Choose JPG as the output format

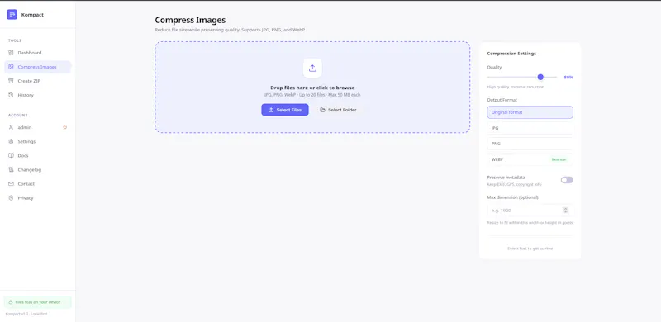(x=530, y=128)
